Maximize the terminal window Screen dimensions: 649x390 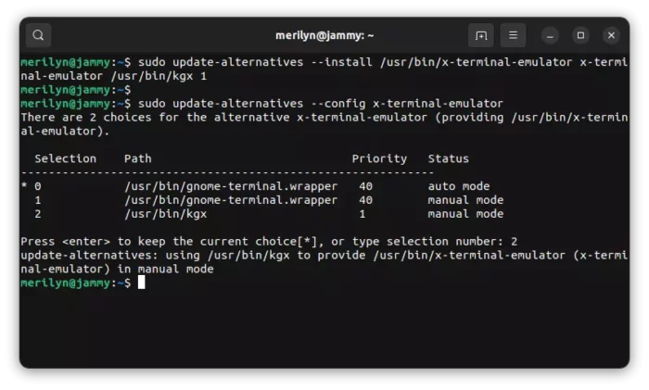(580, 35)
